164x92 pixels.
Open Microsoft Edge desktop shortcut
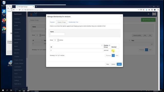(x=4, y=13)
